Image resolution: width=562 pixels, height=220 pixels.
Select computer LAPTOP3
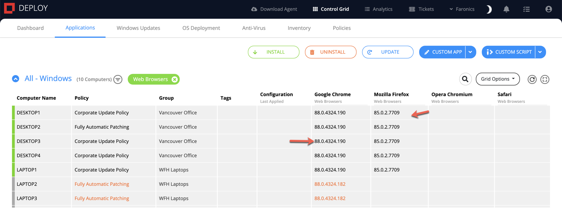27,199
